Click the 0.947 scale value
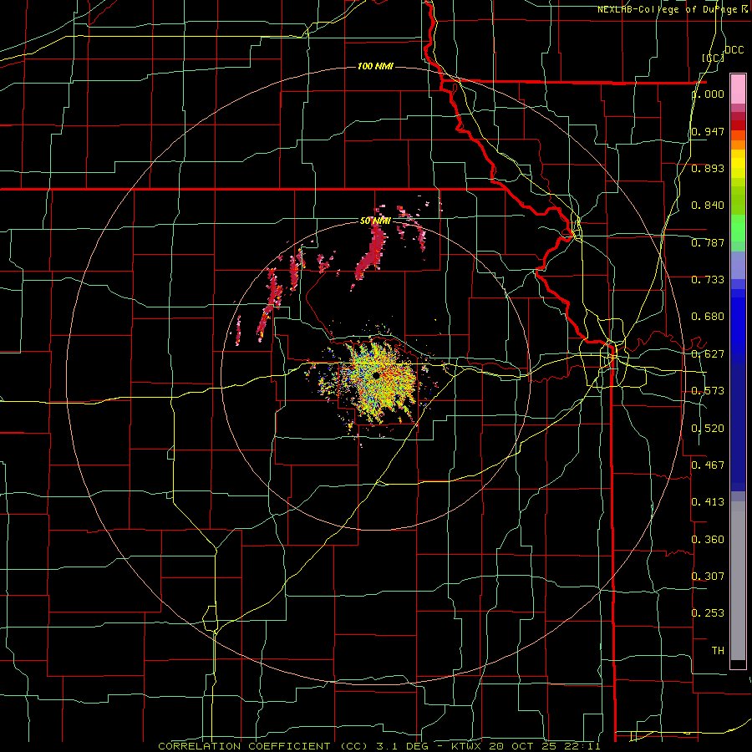 click(x=708, y=131)
